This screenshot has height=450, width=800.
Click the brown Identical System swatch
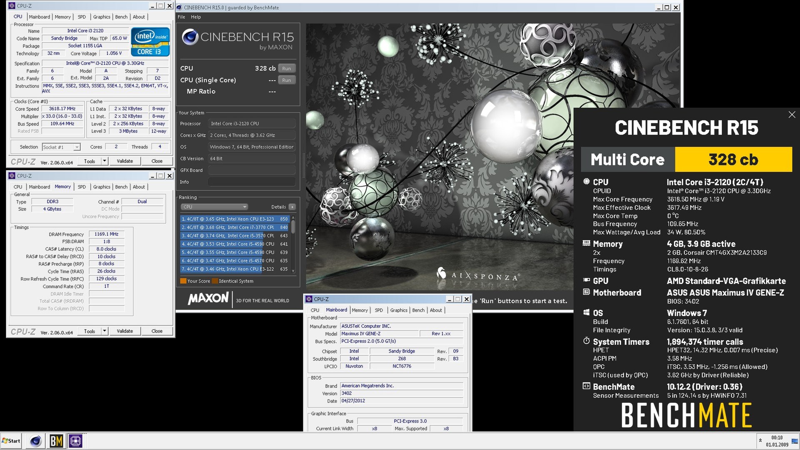coord(215,281)
